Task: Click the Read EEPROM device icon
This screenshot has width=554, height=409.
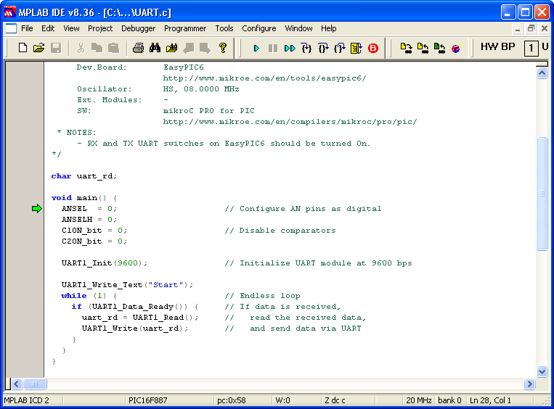Action: [439, 48]
